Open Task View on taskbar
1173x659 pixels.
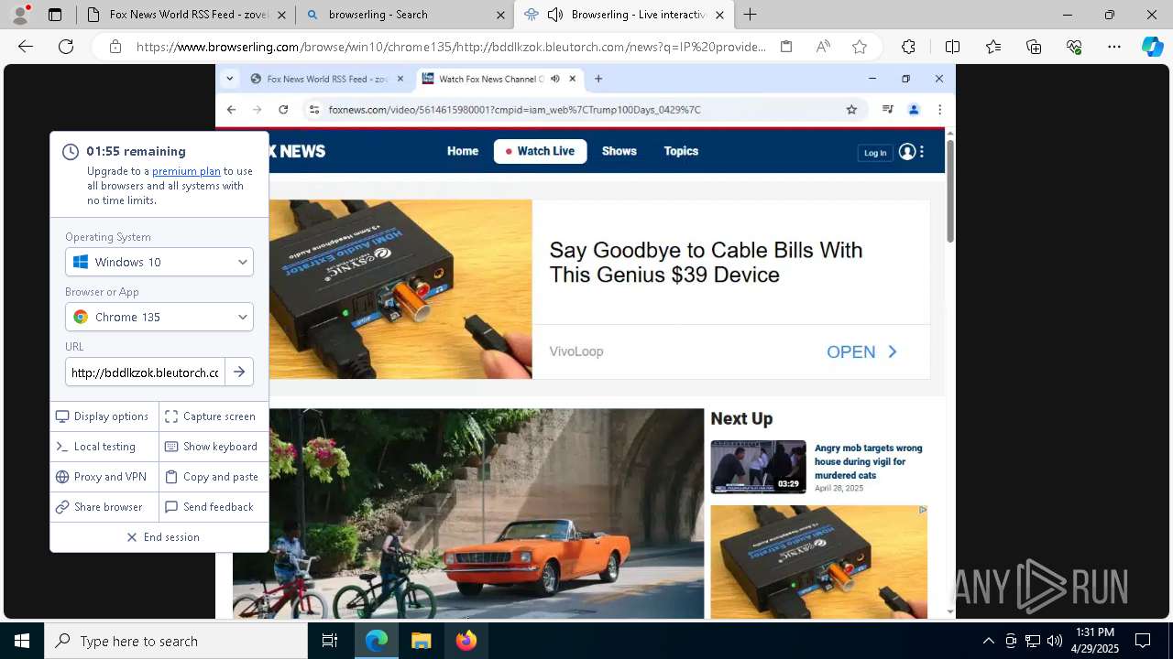pos(330,641)
